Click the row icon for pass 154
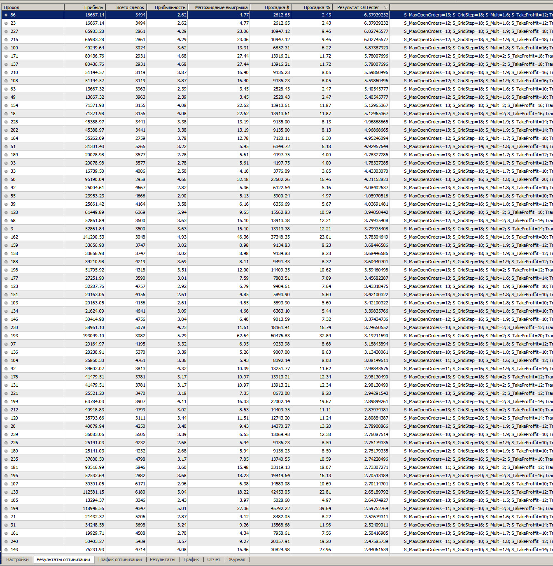553x566 pixels. [x=6, y=105]
